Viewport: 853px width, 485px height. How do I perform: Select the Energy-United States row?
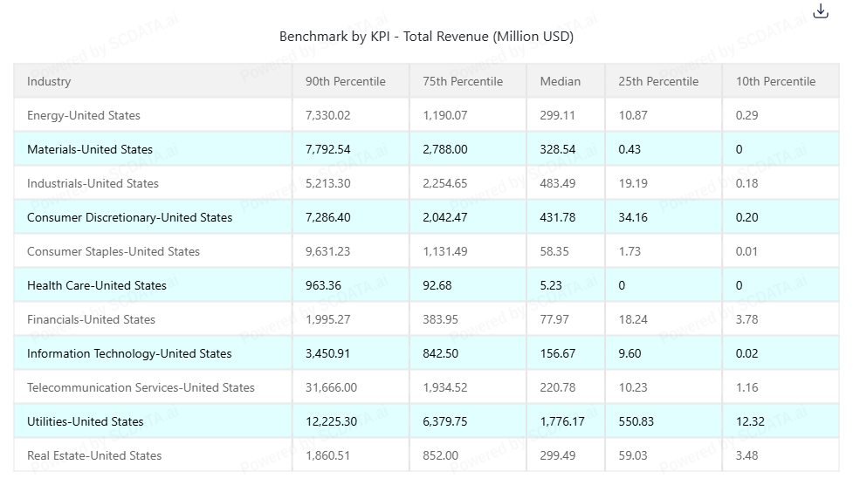(x=84, y=115)
